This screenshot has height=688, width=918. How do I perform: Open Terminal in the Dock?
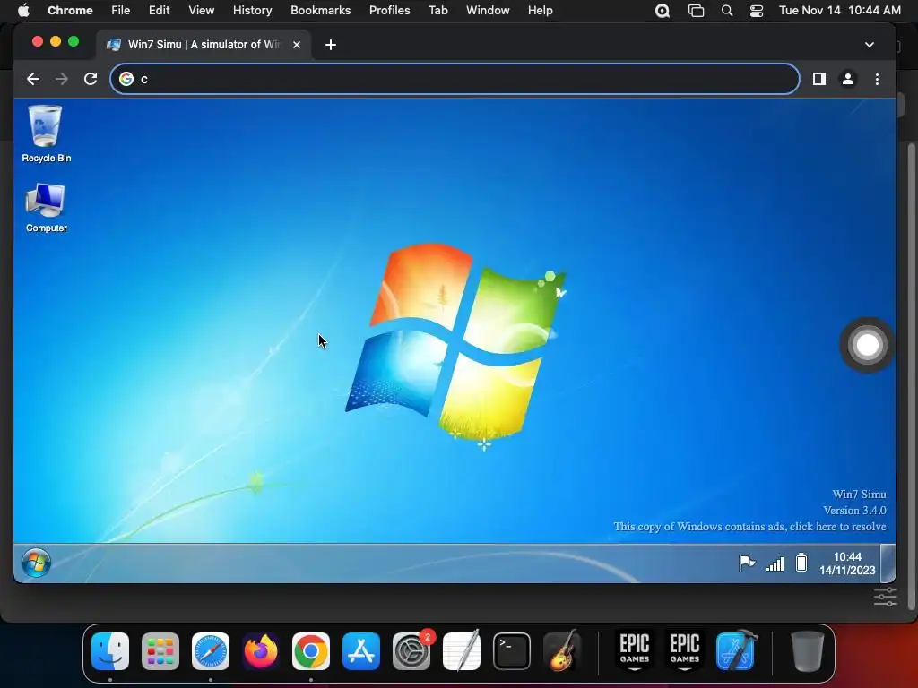512,651
